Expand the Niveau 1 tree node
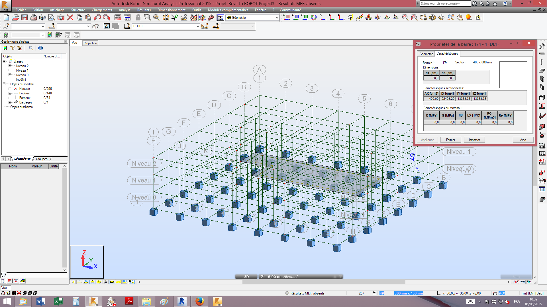This screenshot has width=547, height=307. 10,70
